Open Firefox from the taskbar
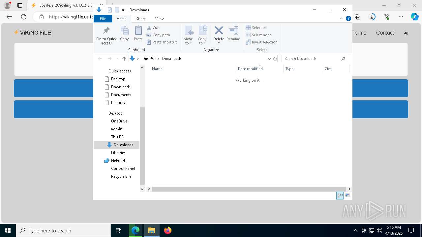 168,230
